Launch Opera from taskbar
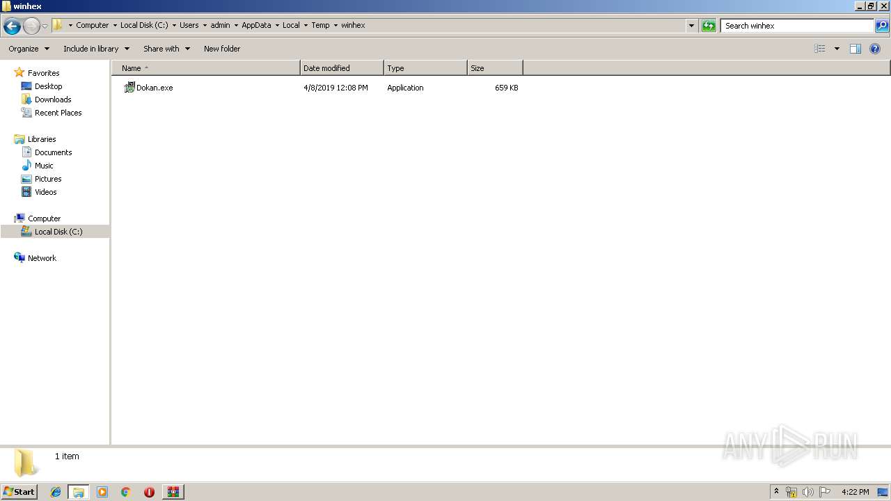The height and width of the screenshot is (501, 891). click(149, 492)
